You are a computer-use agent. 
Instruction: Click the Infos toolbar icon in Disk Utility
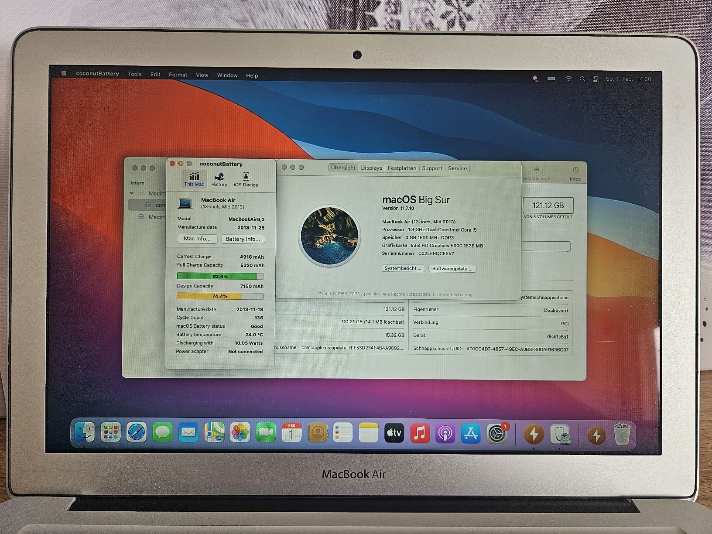pos(575,173)
